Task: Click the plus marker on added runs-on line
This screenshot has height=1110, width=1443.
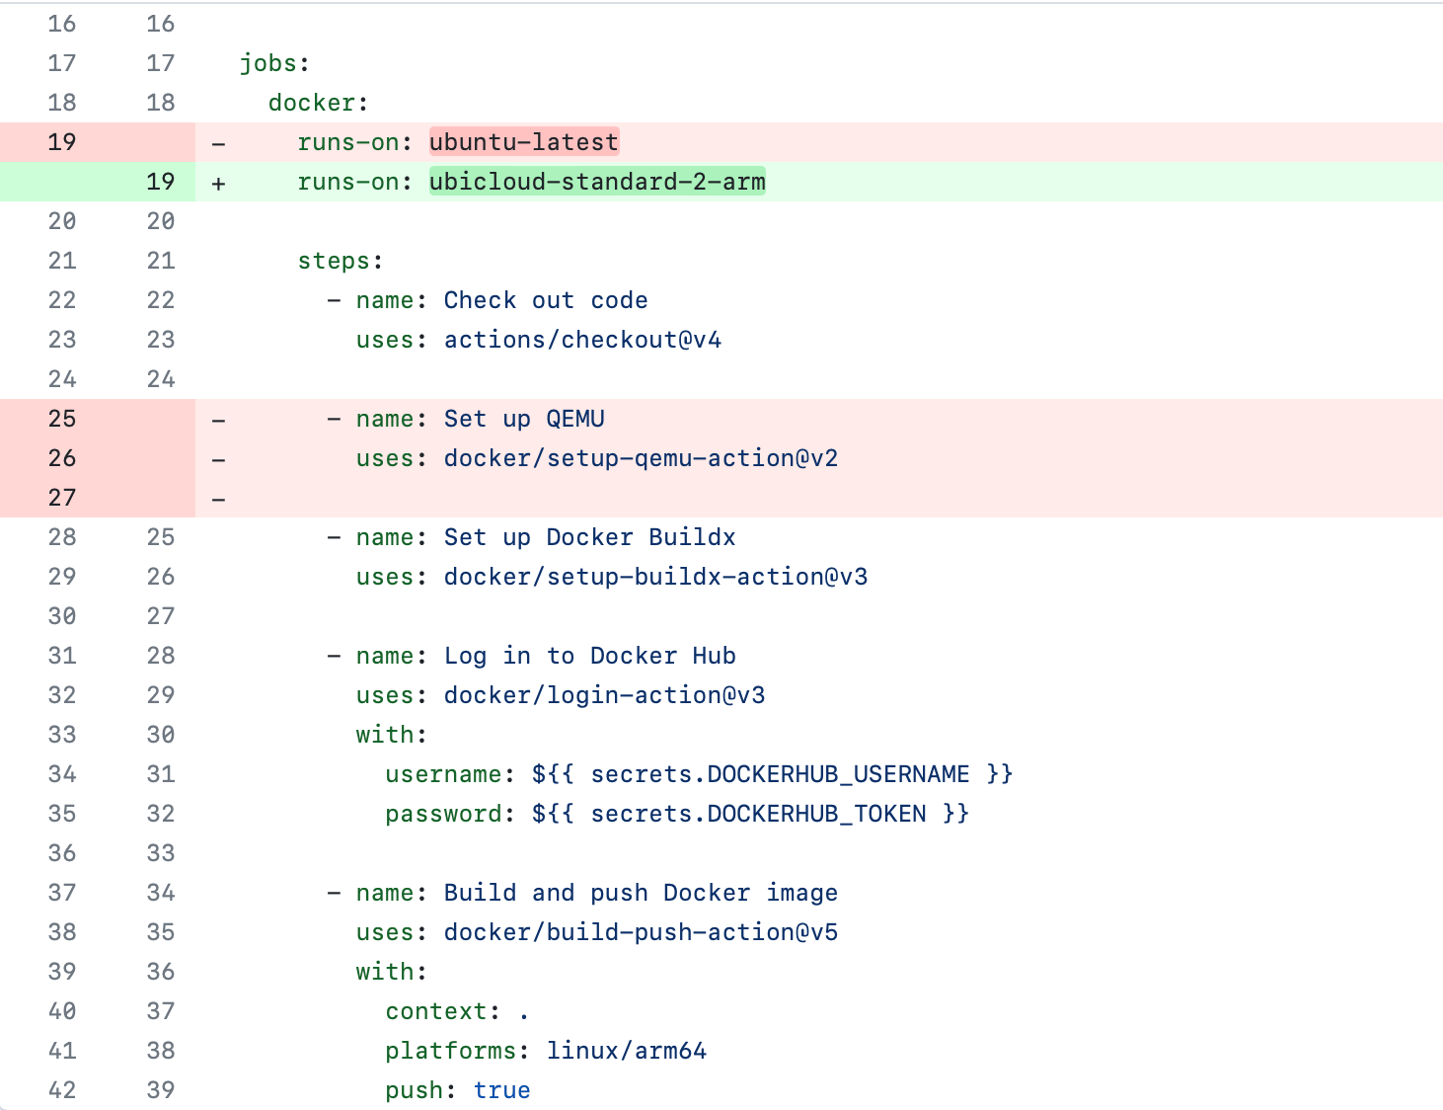Action: pos(218,183)
